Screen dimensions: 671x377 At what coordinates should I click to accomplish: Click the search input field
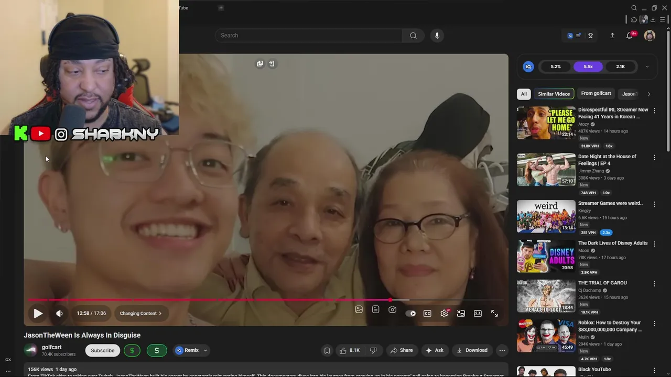(308, 36)
